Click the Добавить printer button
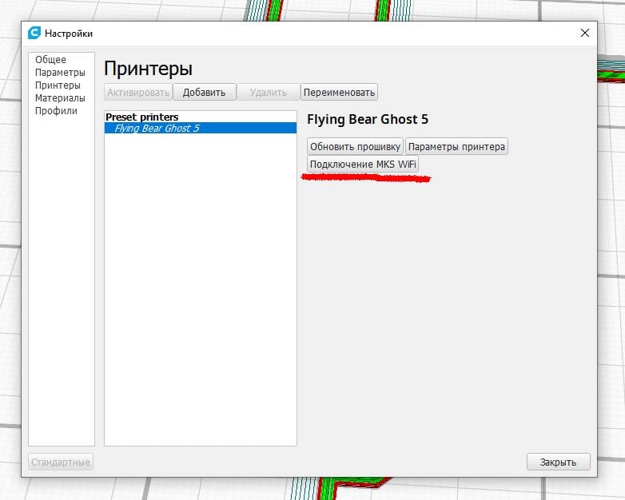This screenshot has height=500, width=625. (x=204, y=93)
